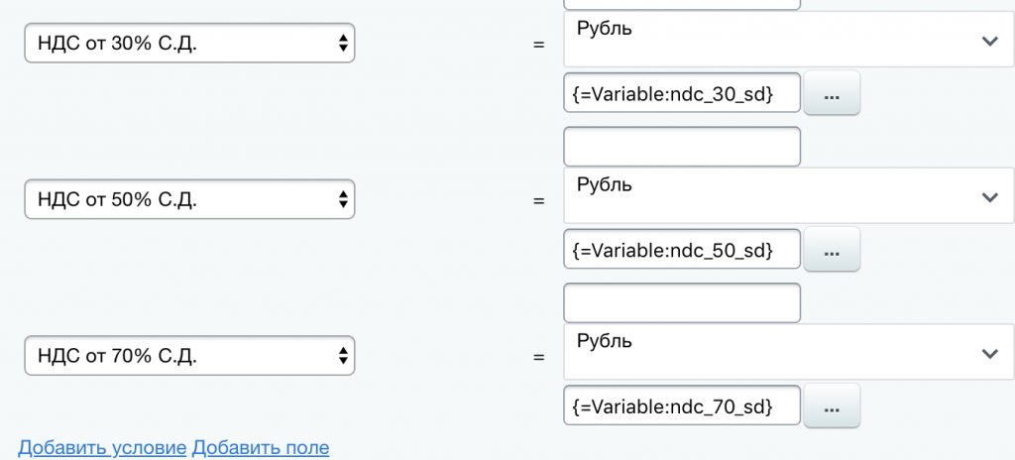Click the ellipsis button beside ndc_50_sd variable
Image resolution: width=1015 pixels, height=460 pixels.
832,251
